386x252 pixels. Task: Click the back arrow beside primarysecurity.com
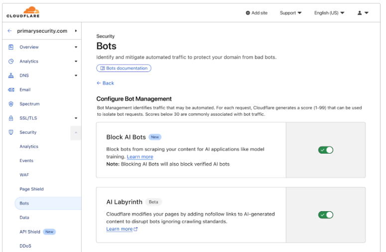9,31
